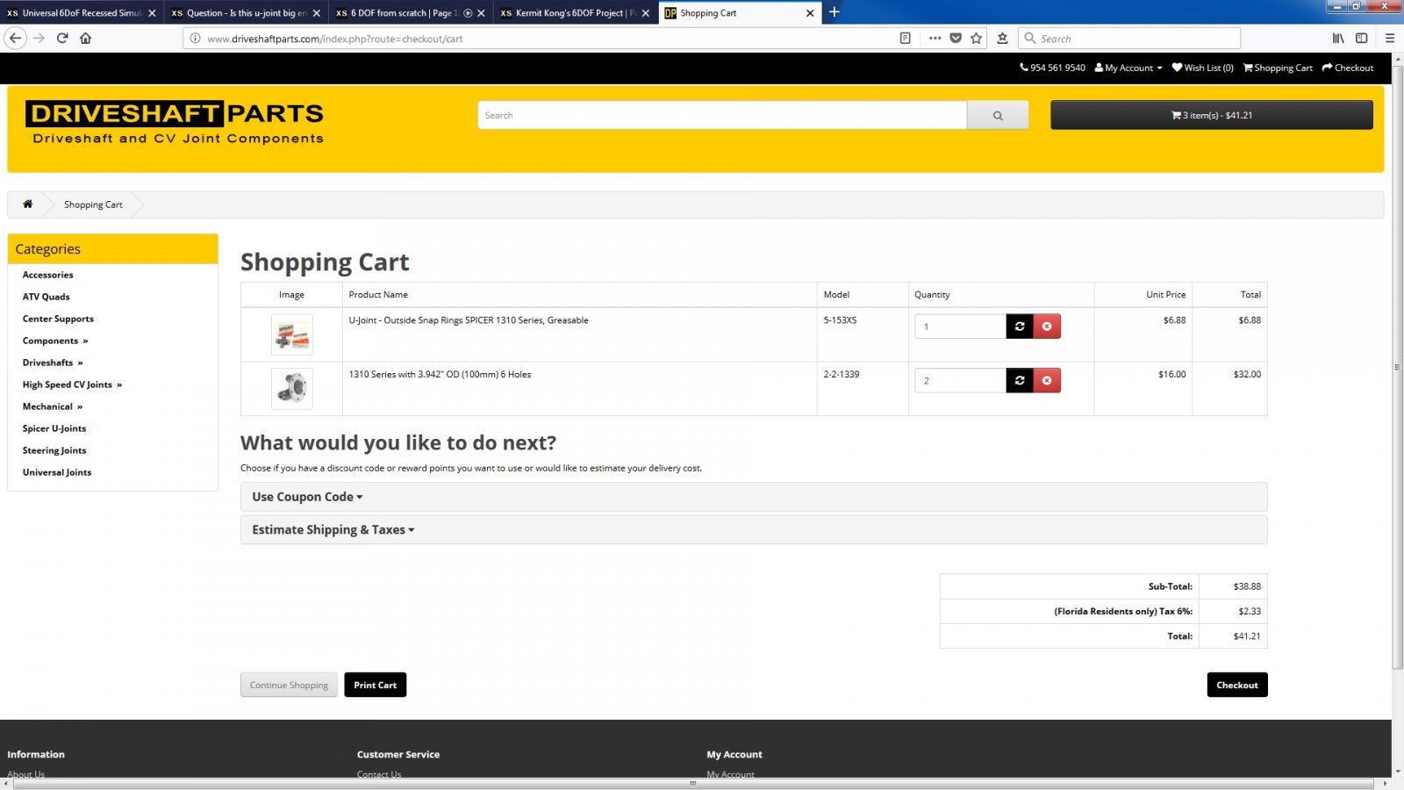Image resolution: width=1404 pixels, height=790 pixels.
Task: Bookmark this page with the star icon
Action: click(x=976, y=38)
